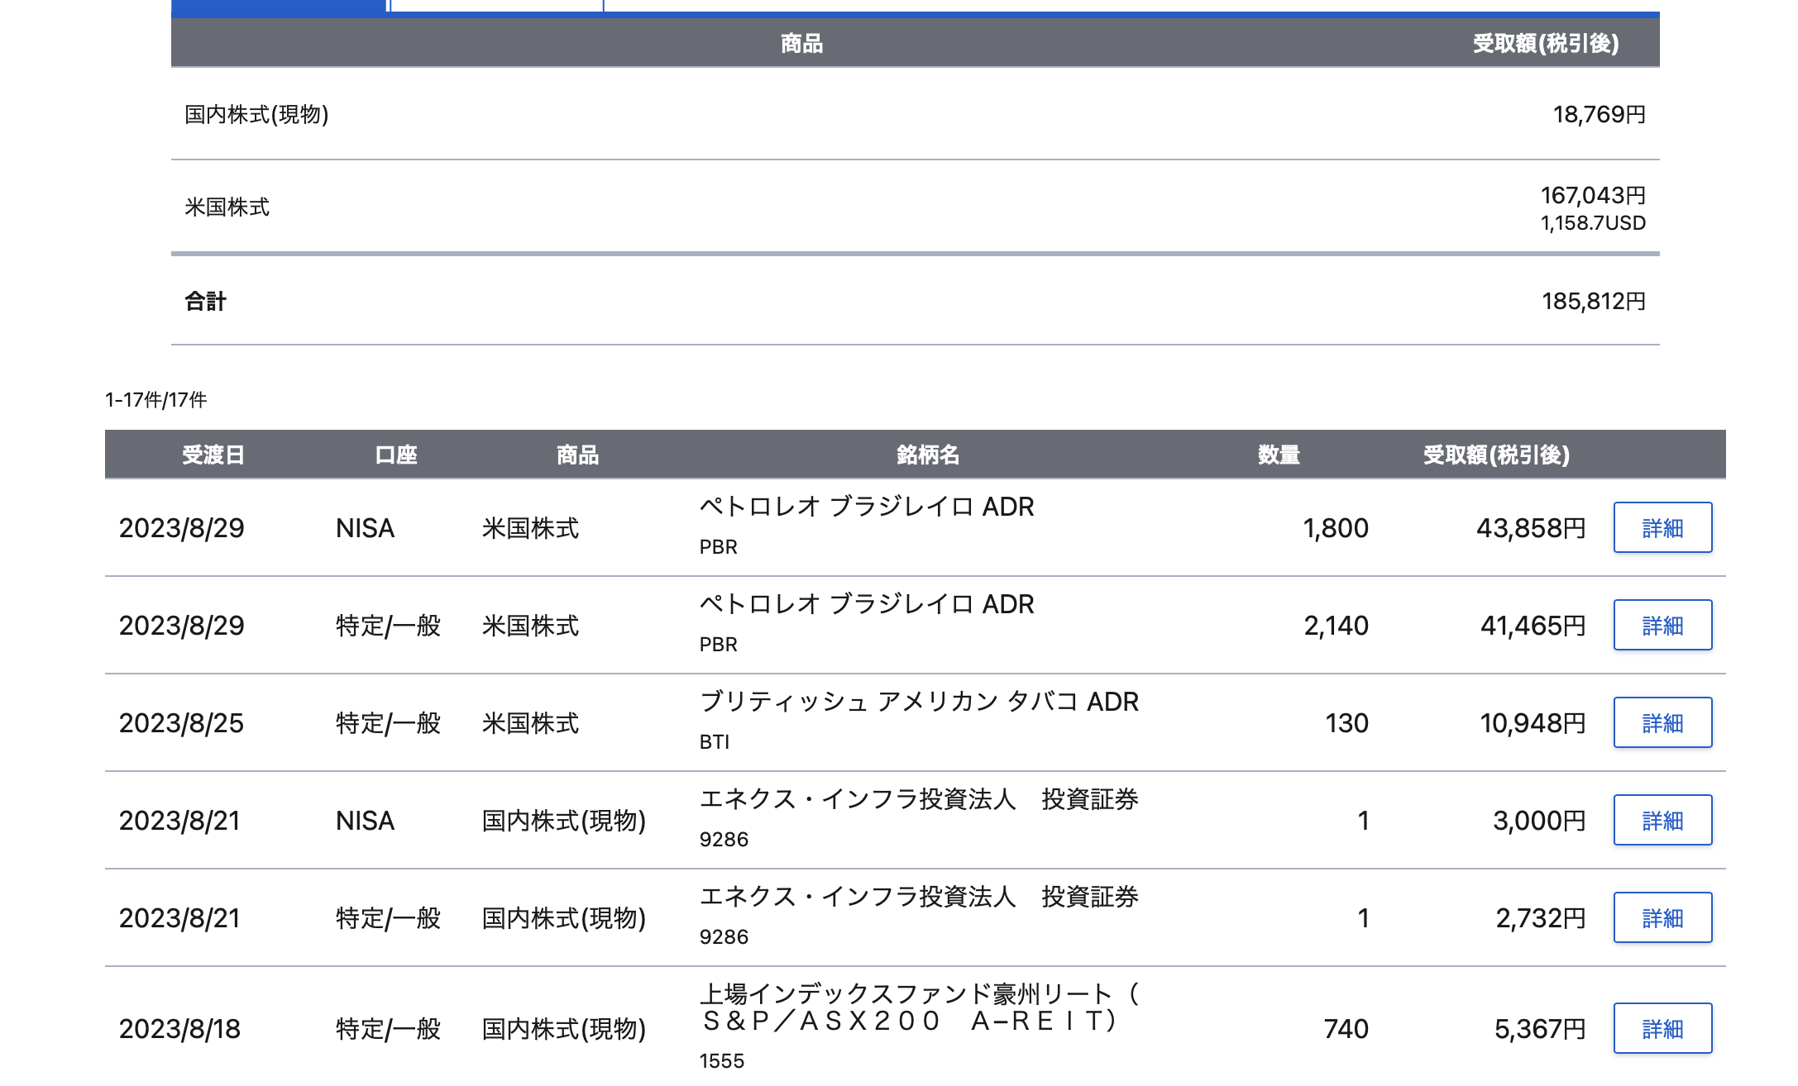Image resolution: width=1798 pixels, height=1086 pixels.
Task: Click the 米国株式 summary row label
Action: (x=227, y=207)
